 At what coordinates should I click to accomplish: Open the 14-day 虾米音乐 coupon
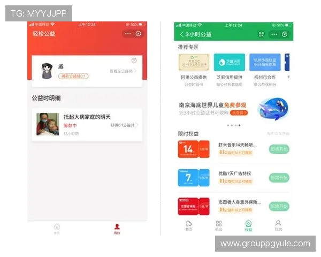click(194, 149)
